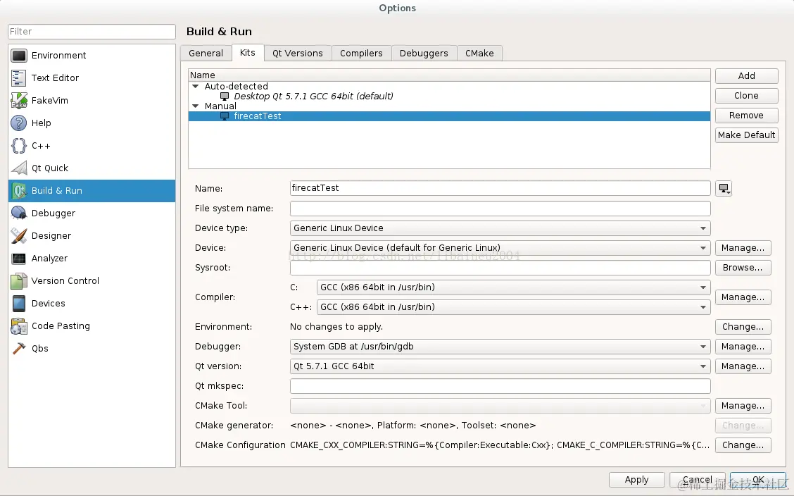This screenshot has width=794, height=496.
Task: Open the Debugger selection dropdown
Action: tap(500, 347)
